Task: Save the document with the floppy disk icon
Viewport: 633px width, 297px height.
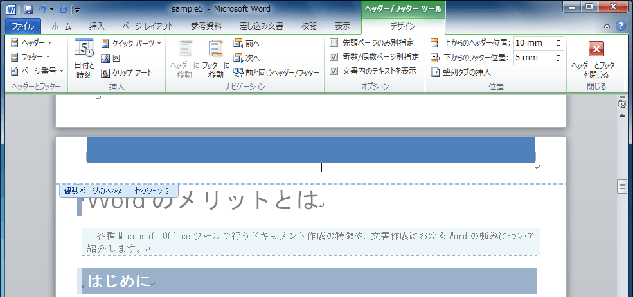Action: (x=28, y=9)
